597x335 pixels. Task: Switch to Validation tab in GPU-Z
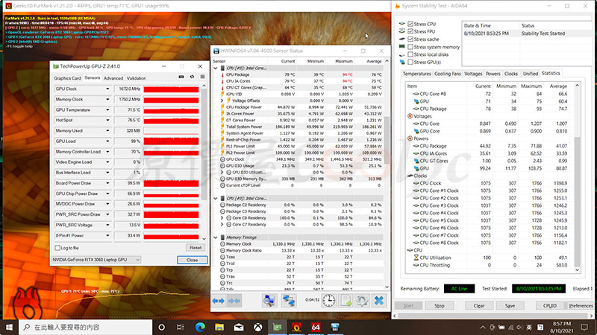[x=136, y=78]
